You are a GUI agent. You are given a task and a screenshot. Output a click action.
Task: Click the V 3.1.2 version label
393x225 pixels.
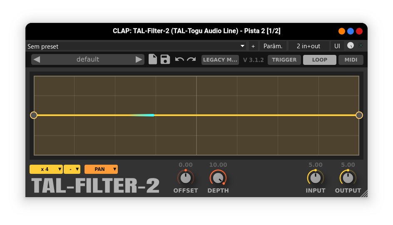coord(254,60)
